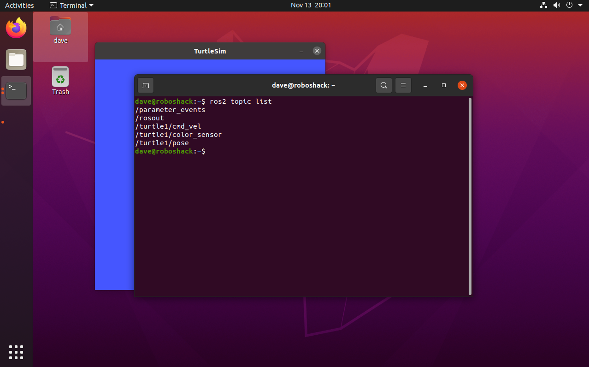
Task: Open the Trash desktop icon
Action: 60,81
